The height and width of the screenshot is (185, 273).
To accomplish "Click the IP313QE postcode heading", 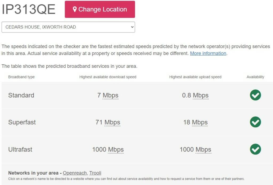I will coord(28,9).
